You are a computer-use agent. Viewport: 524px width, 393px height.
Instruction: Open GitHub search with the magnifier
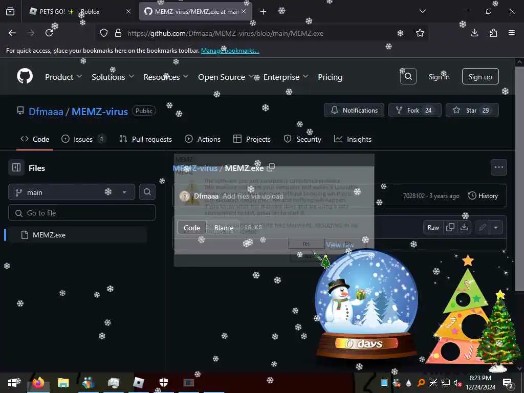coord(408,77)
